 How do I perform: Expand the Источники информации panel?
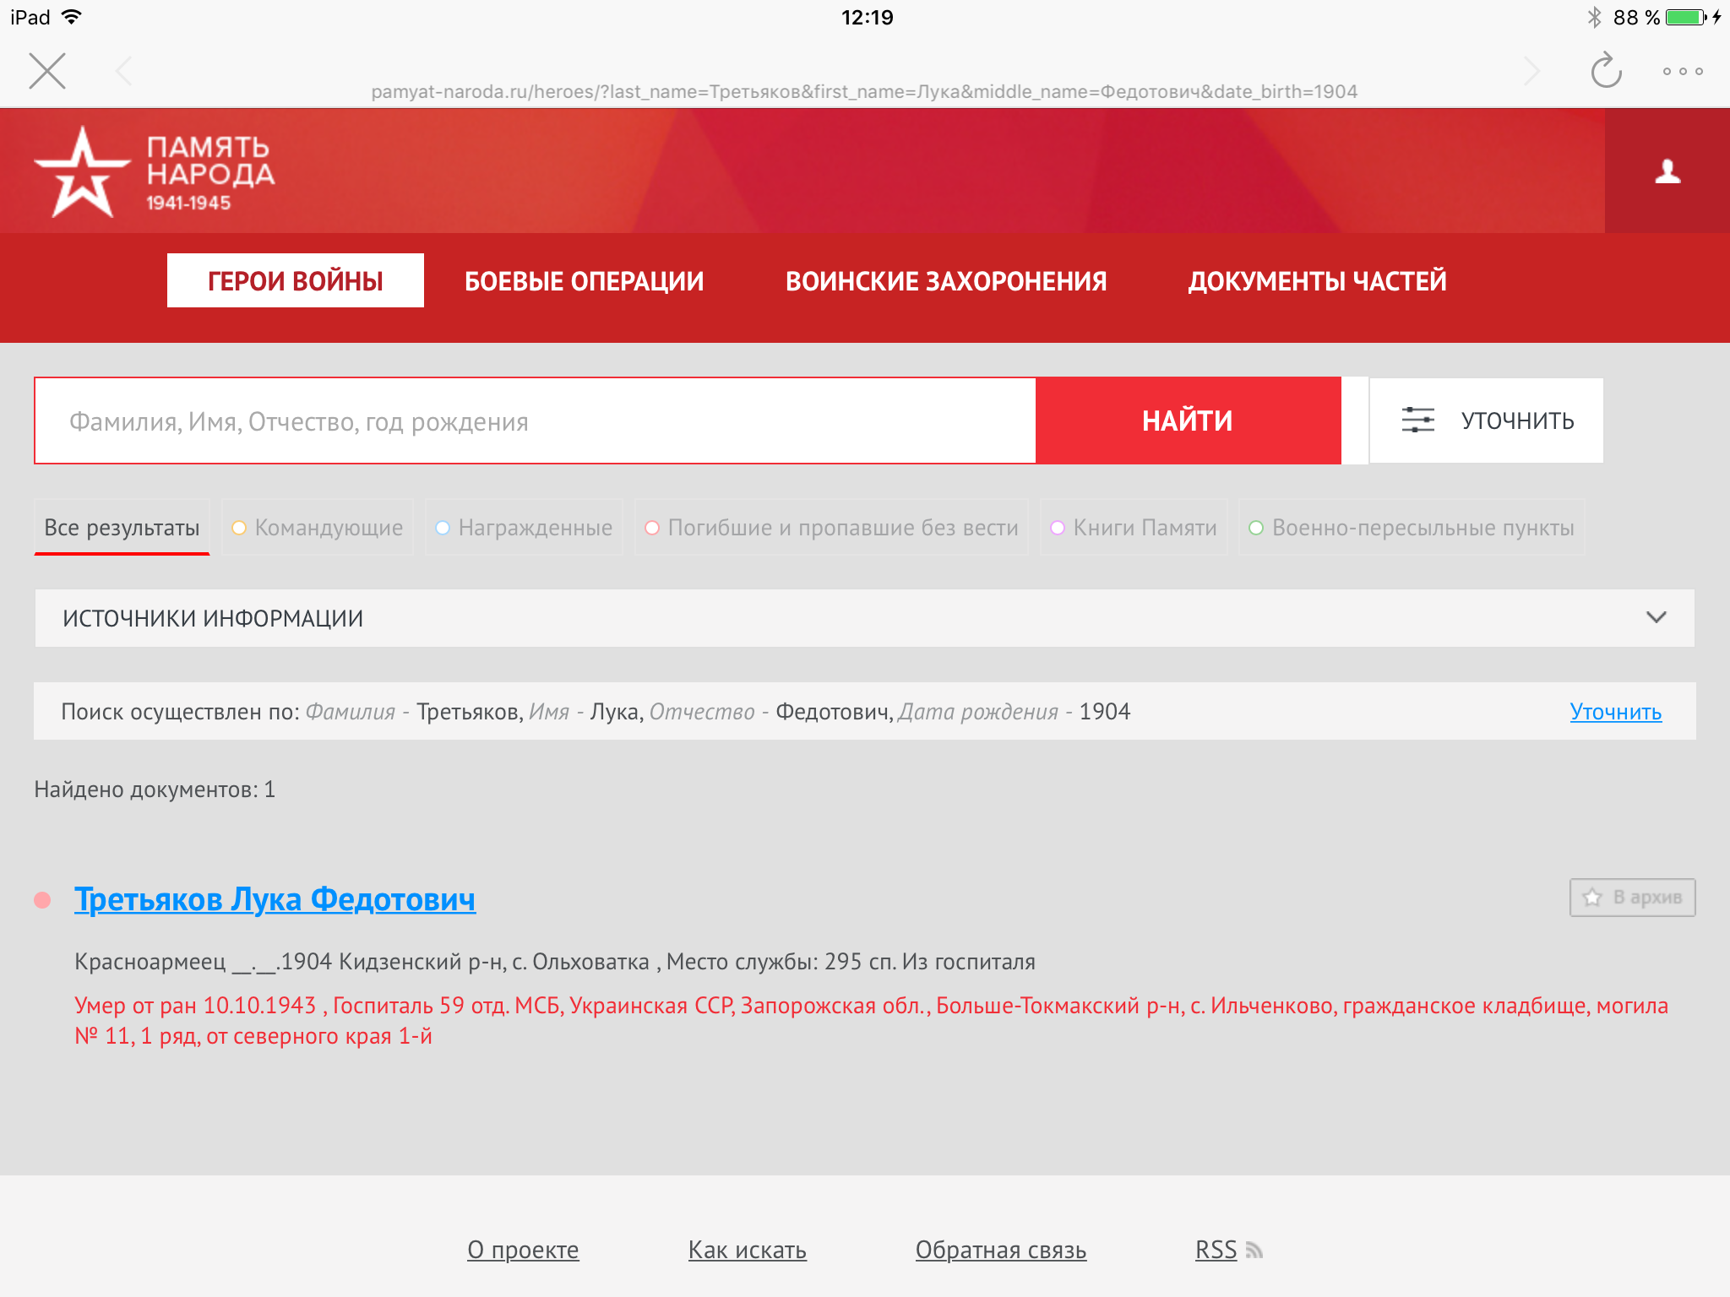tap(1656, 618)
